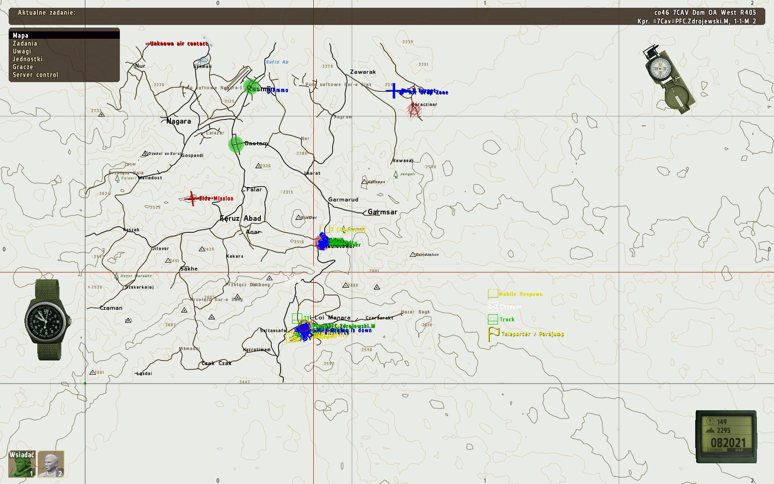Open the Jednostki units section
774x484 pixels.
tap(28, 59)
